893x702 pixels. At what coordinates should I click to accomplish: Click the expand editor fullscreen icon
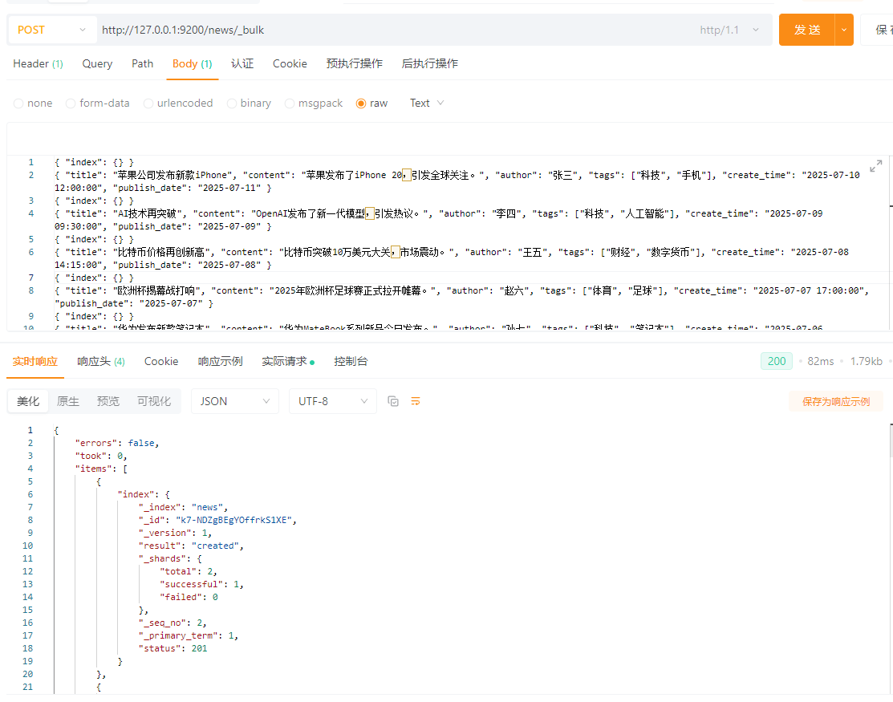click(x=876, y=166)
